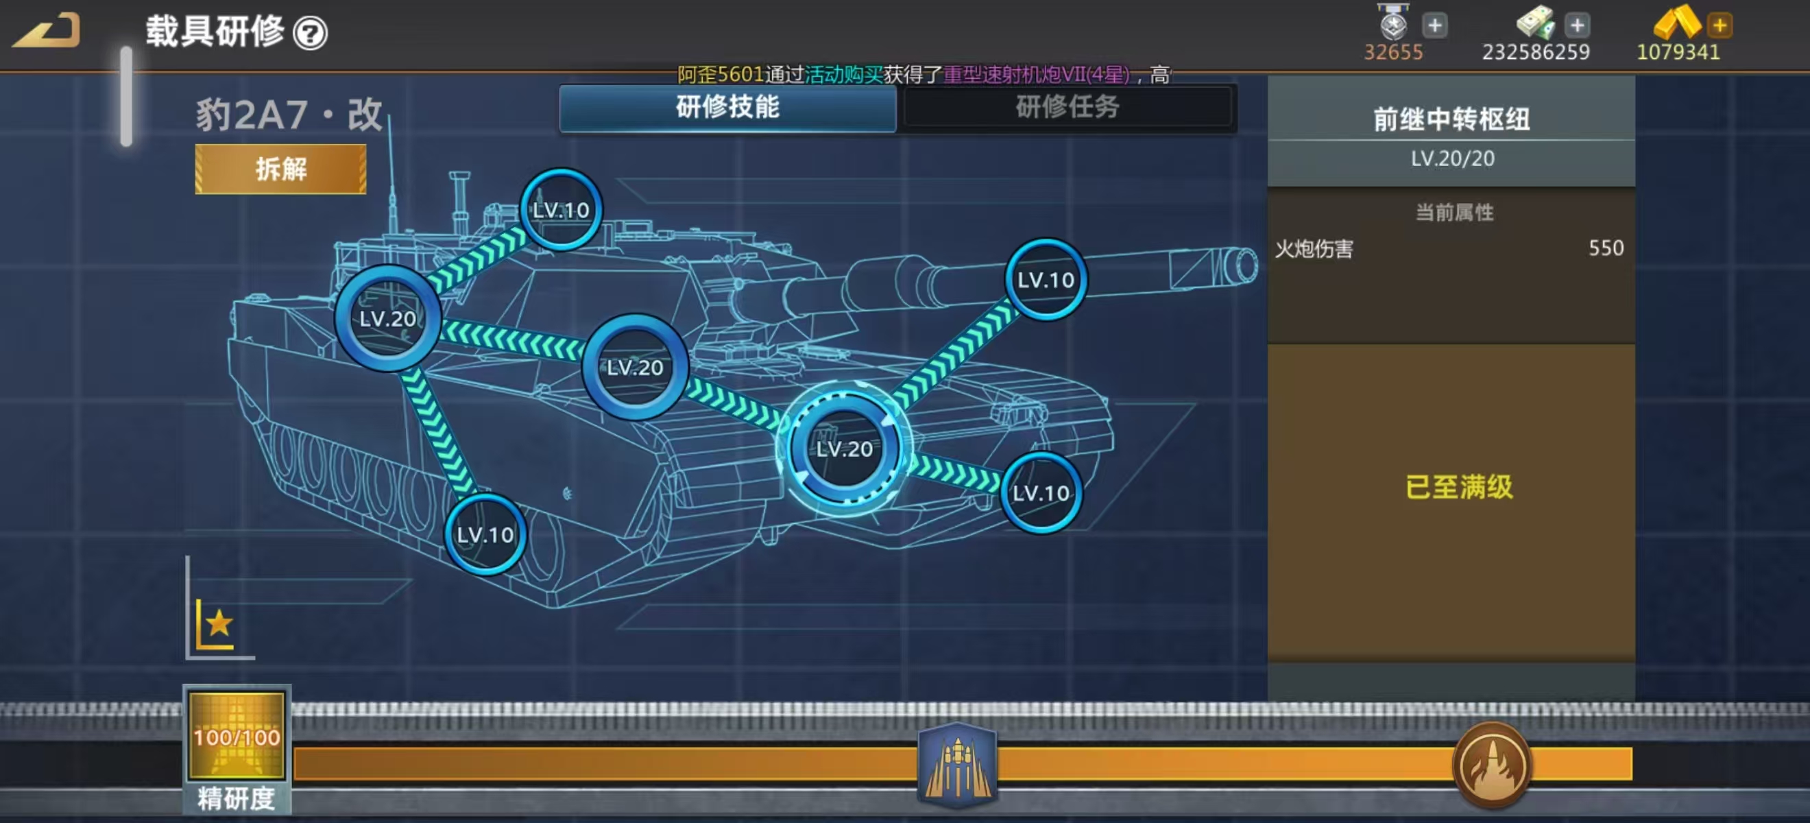Add more cash with plus icon
The width and height of the screenshot is (1810, 823).
[x=1576, y=26]
